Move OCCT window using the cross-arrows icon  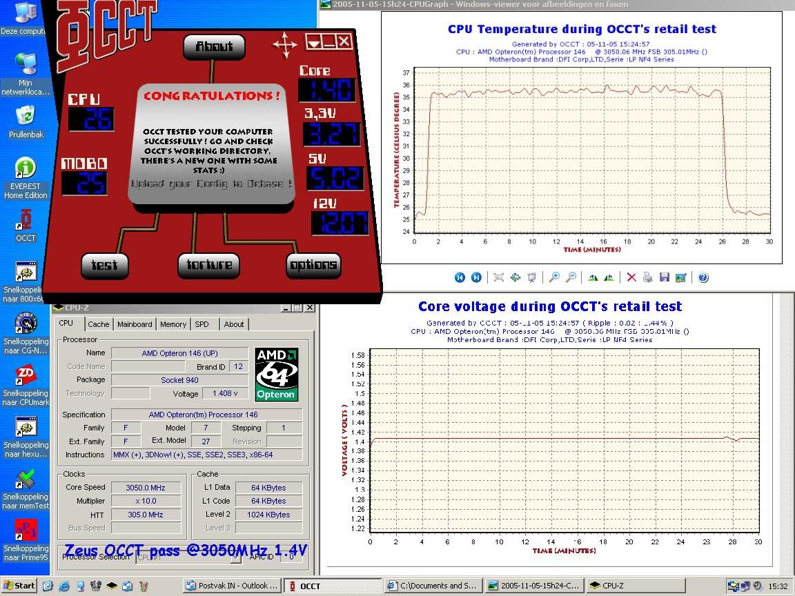coord(285,45)
